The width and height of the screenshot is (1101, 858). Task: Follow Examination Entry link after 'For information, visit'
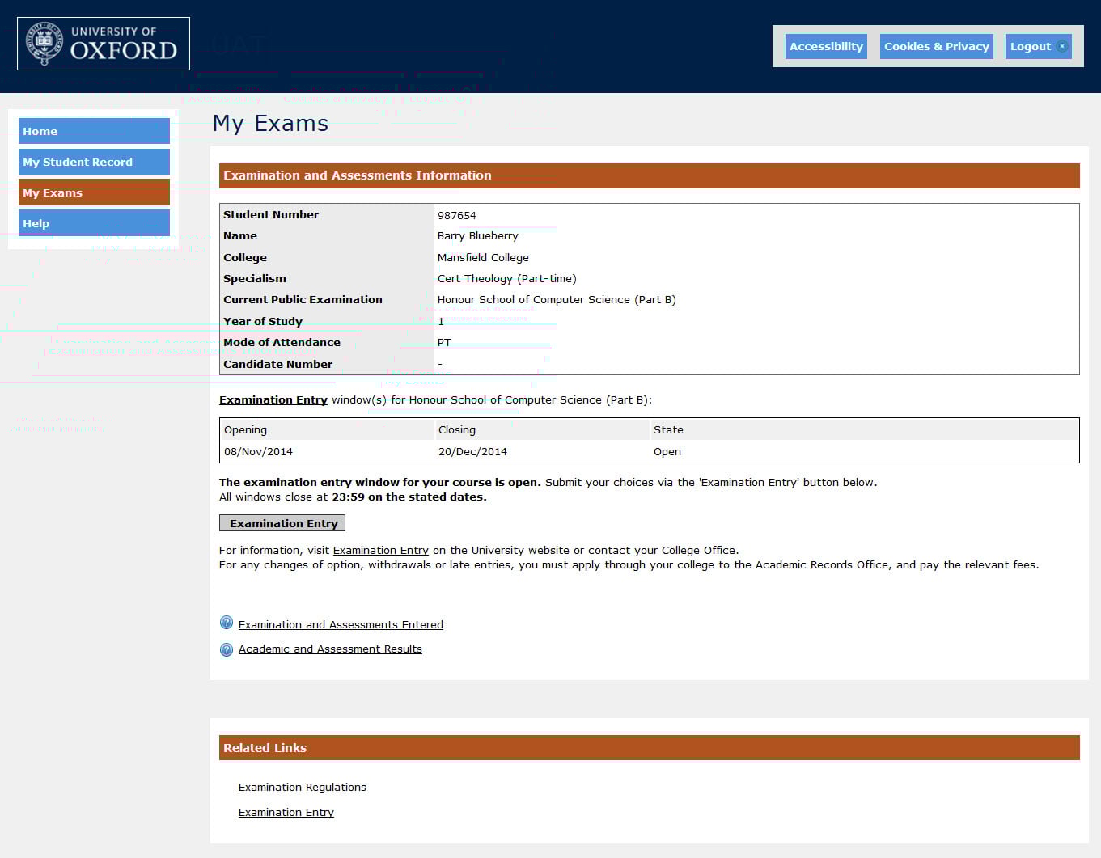click(x=380, y=550)
